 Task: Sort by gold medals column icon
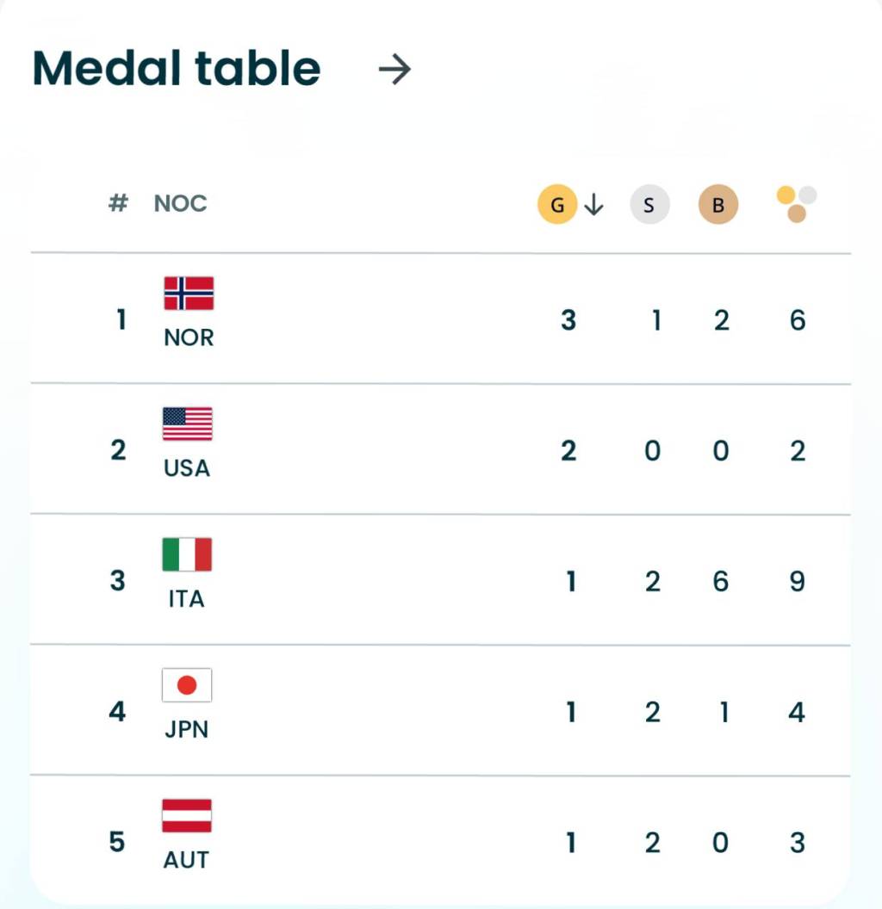click(556, 205)
